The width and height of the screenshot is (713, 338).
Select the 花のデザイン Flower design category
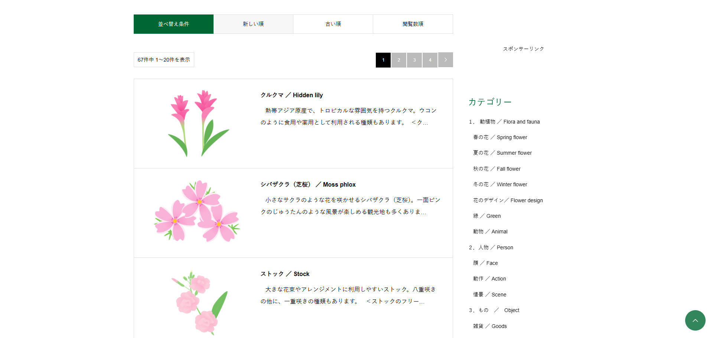pos(508,200)
